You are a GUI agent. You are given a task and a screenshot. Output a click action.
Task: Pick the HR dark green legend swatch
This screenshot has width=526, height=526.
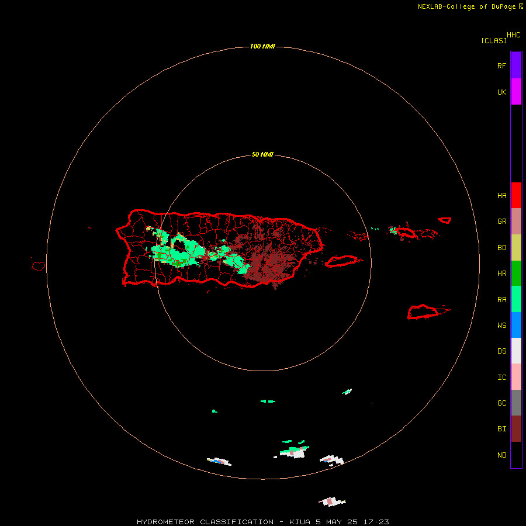click(516, 273)
